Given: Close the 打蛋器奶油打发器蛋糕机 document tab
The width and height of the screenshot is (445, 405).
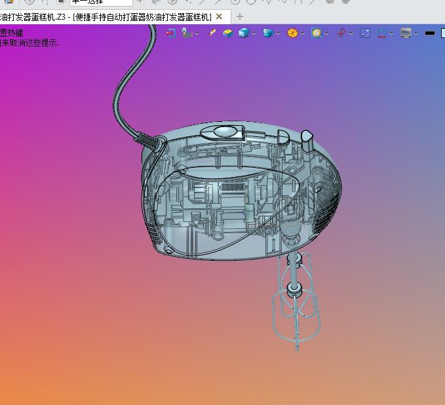Looking at the screenshot, I should coord(219,16).
